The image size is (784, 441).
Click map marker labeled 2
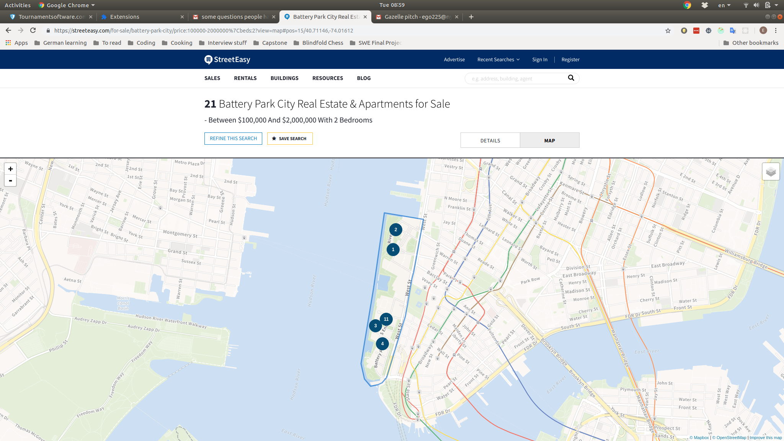point(395,230)
